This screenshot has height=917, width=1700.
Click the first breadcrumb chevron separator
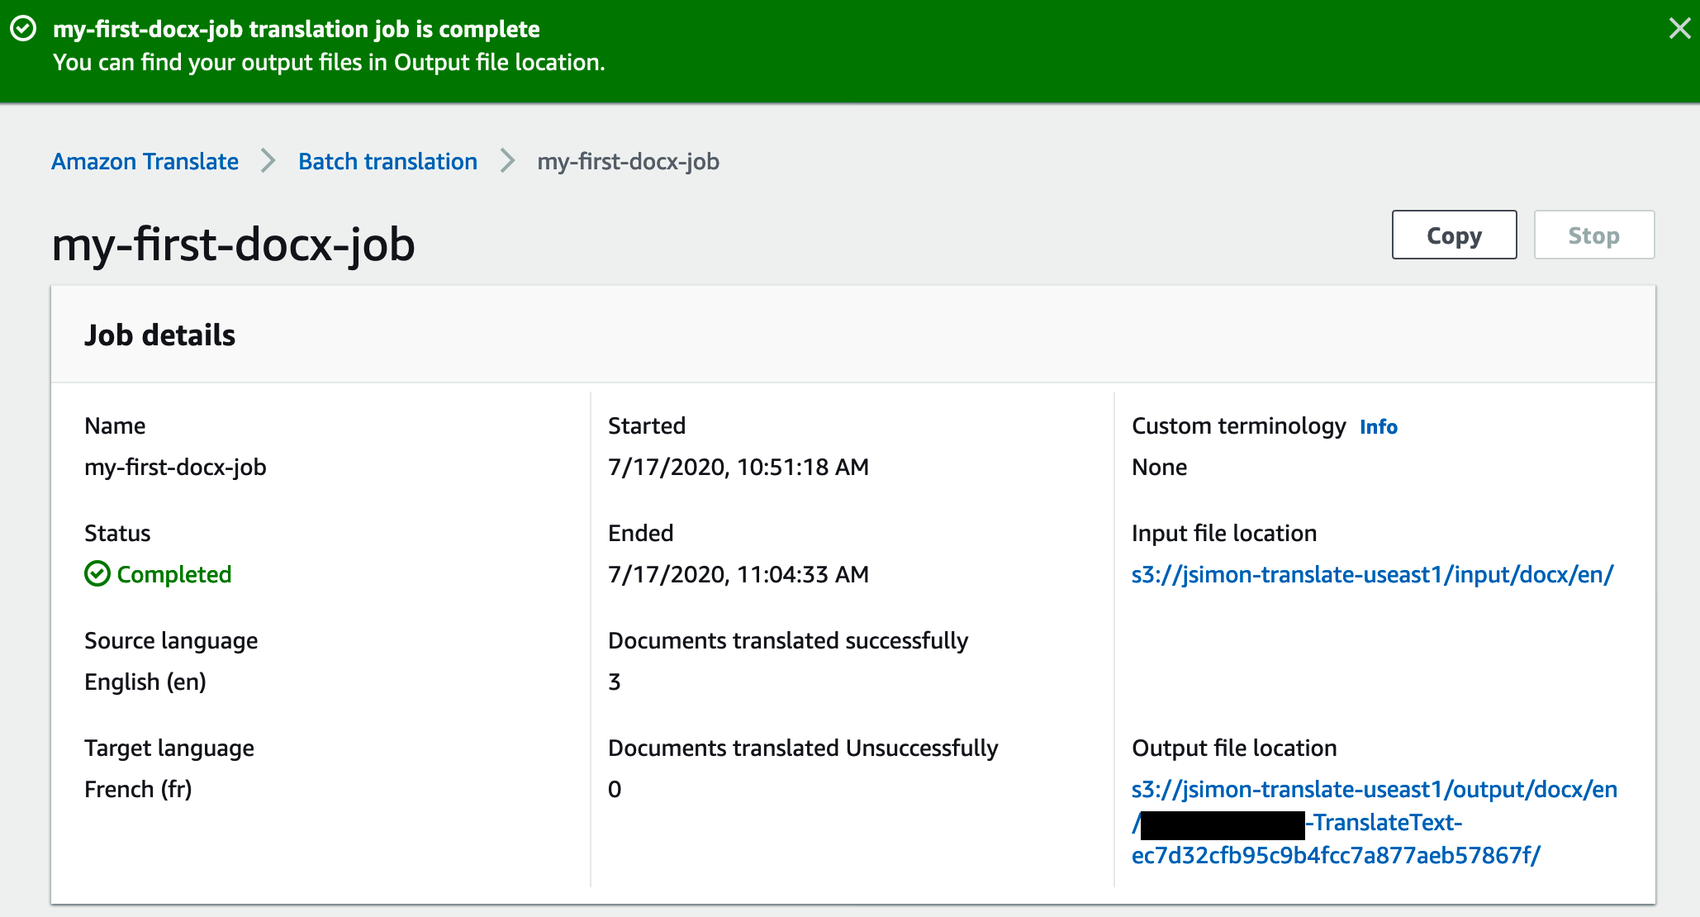click(x=268, y=161)
